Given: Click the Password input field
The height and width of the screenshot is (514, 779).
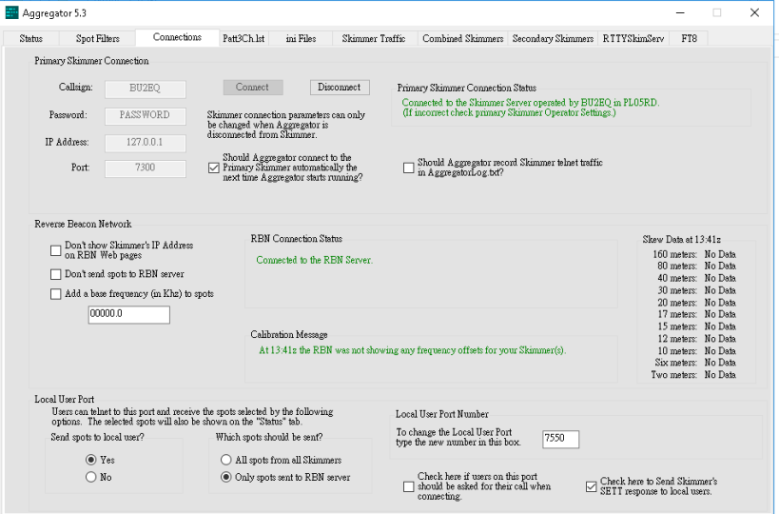Looking at the screenshot, I should click(146, 116).
